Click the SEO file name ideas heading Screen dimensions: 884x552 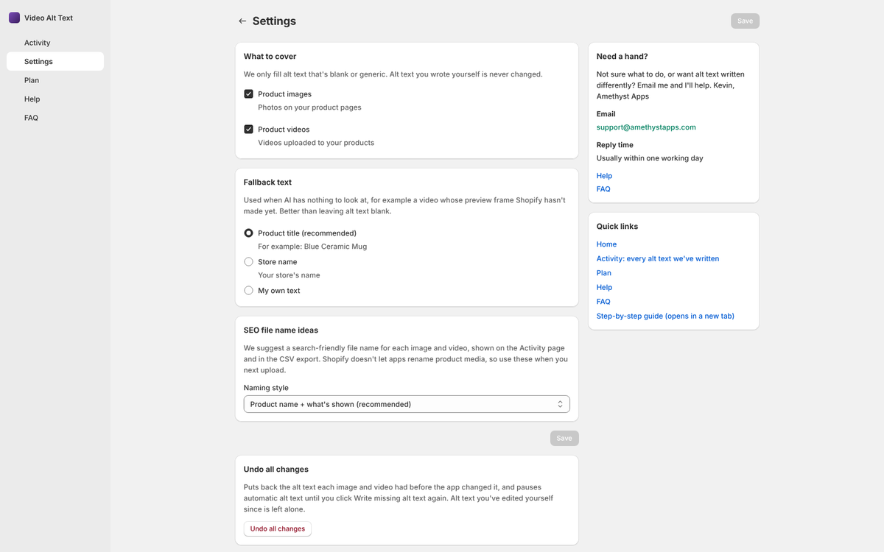coord(281,330)
